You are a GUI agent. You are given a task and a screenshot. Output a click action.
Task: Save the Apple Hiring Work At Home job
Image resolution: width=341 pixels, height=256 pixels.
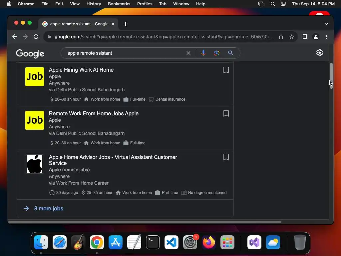click(226, 70)
